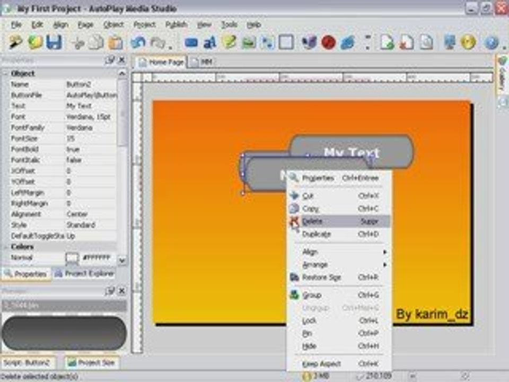Click the red round toolbar icon

(328, 42)
